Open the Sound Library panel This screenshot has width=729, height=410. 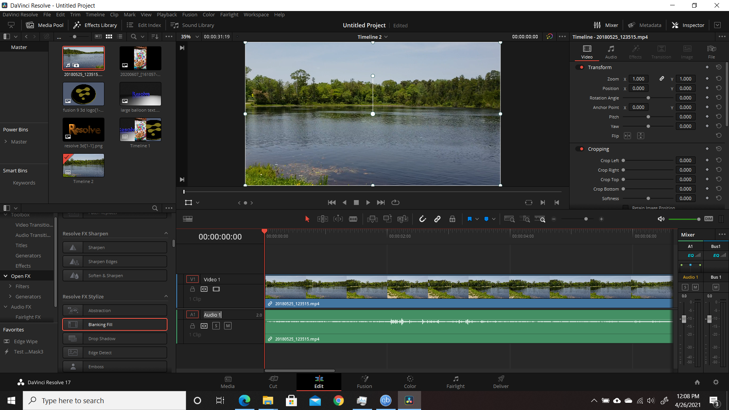[193, 25]
